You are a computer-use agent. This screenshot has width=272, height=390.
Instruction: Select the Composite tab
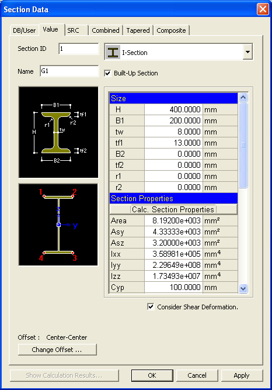(171, 30)
